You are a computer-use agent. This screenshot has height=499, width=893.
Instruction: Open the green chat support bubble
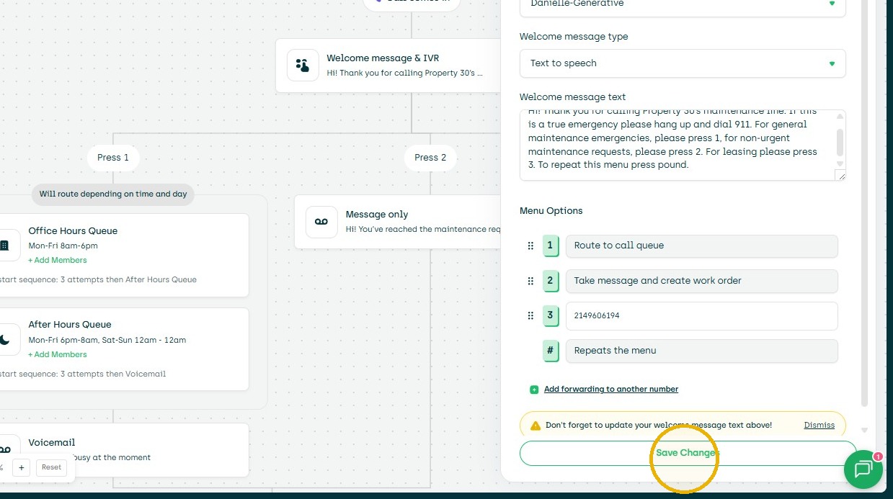click(863, 470)
